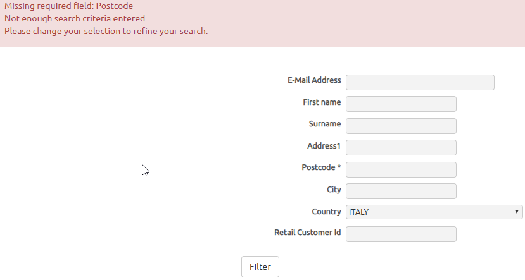Click the Retail Customer Id label
This screenshot has height=280, width=525.
(307, 233)
